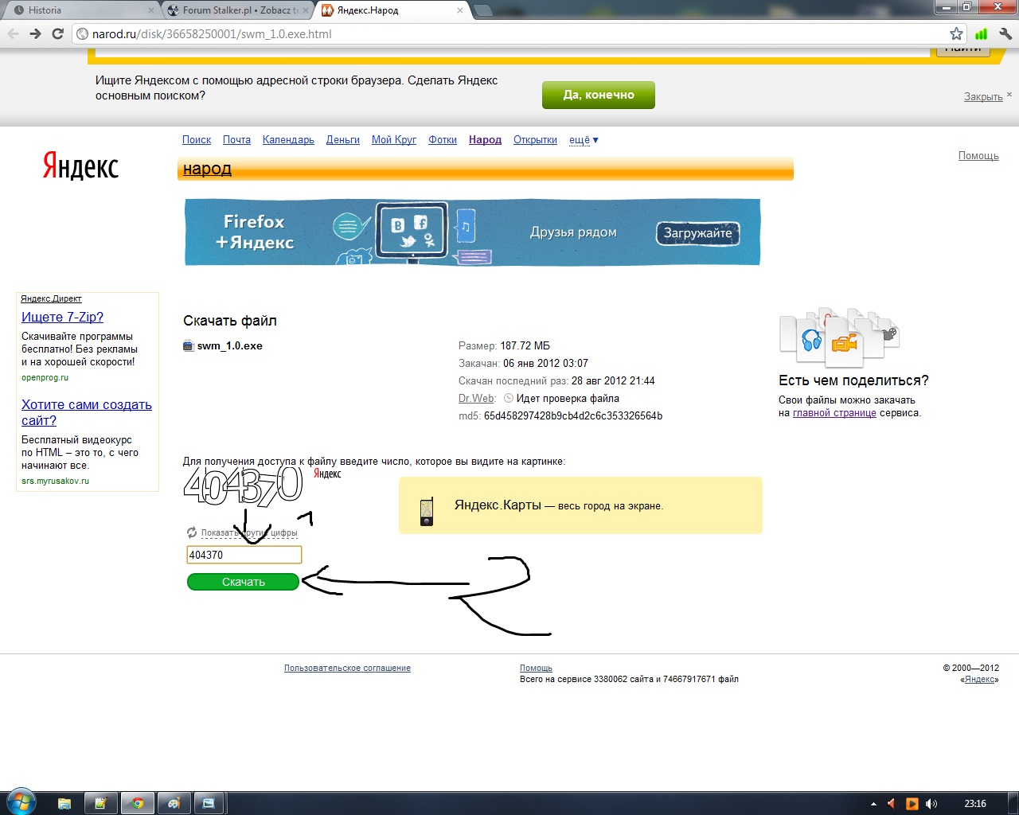Click the browser back arrow

click(x=13, y=33)
